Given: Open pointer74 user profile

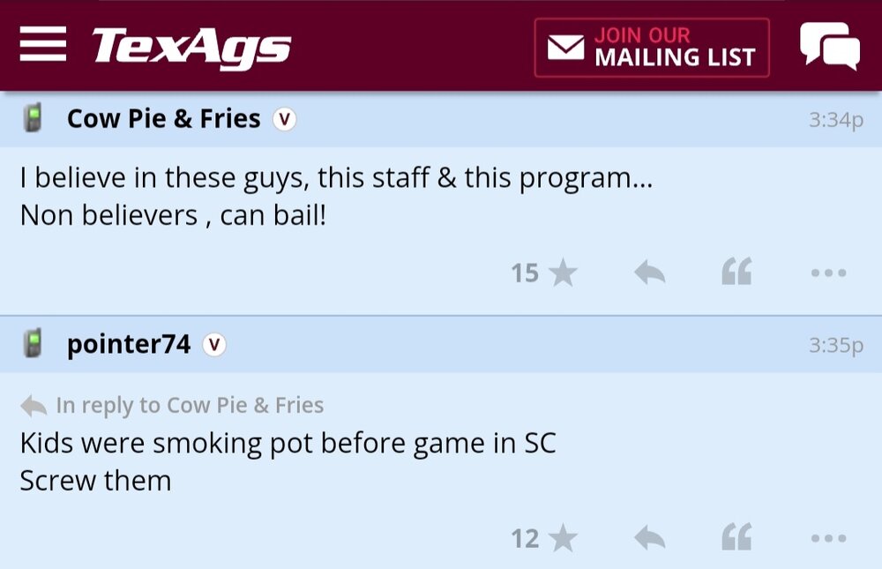Looking at the screenshot, I should 128,344.
